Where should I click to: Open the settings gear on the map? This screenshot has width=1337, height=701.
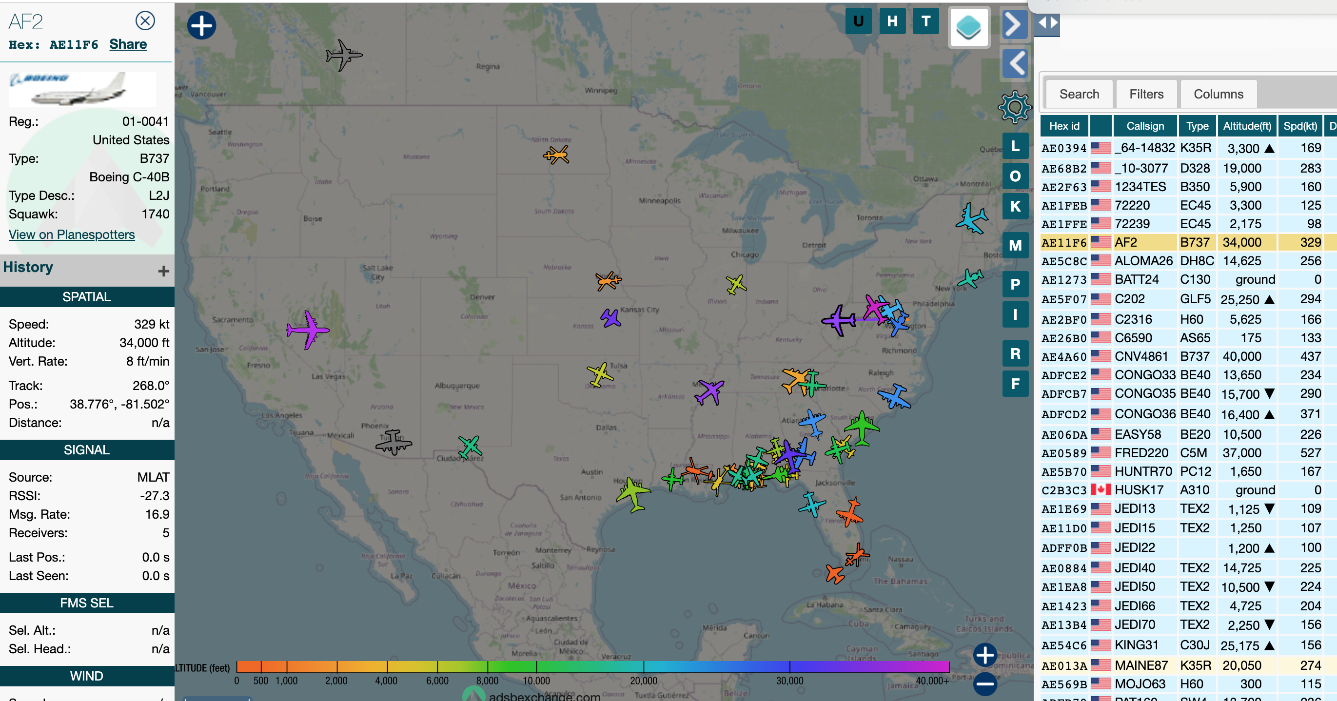click(x=1014, y=107)
